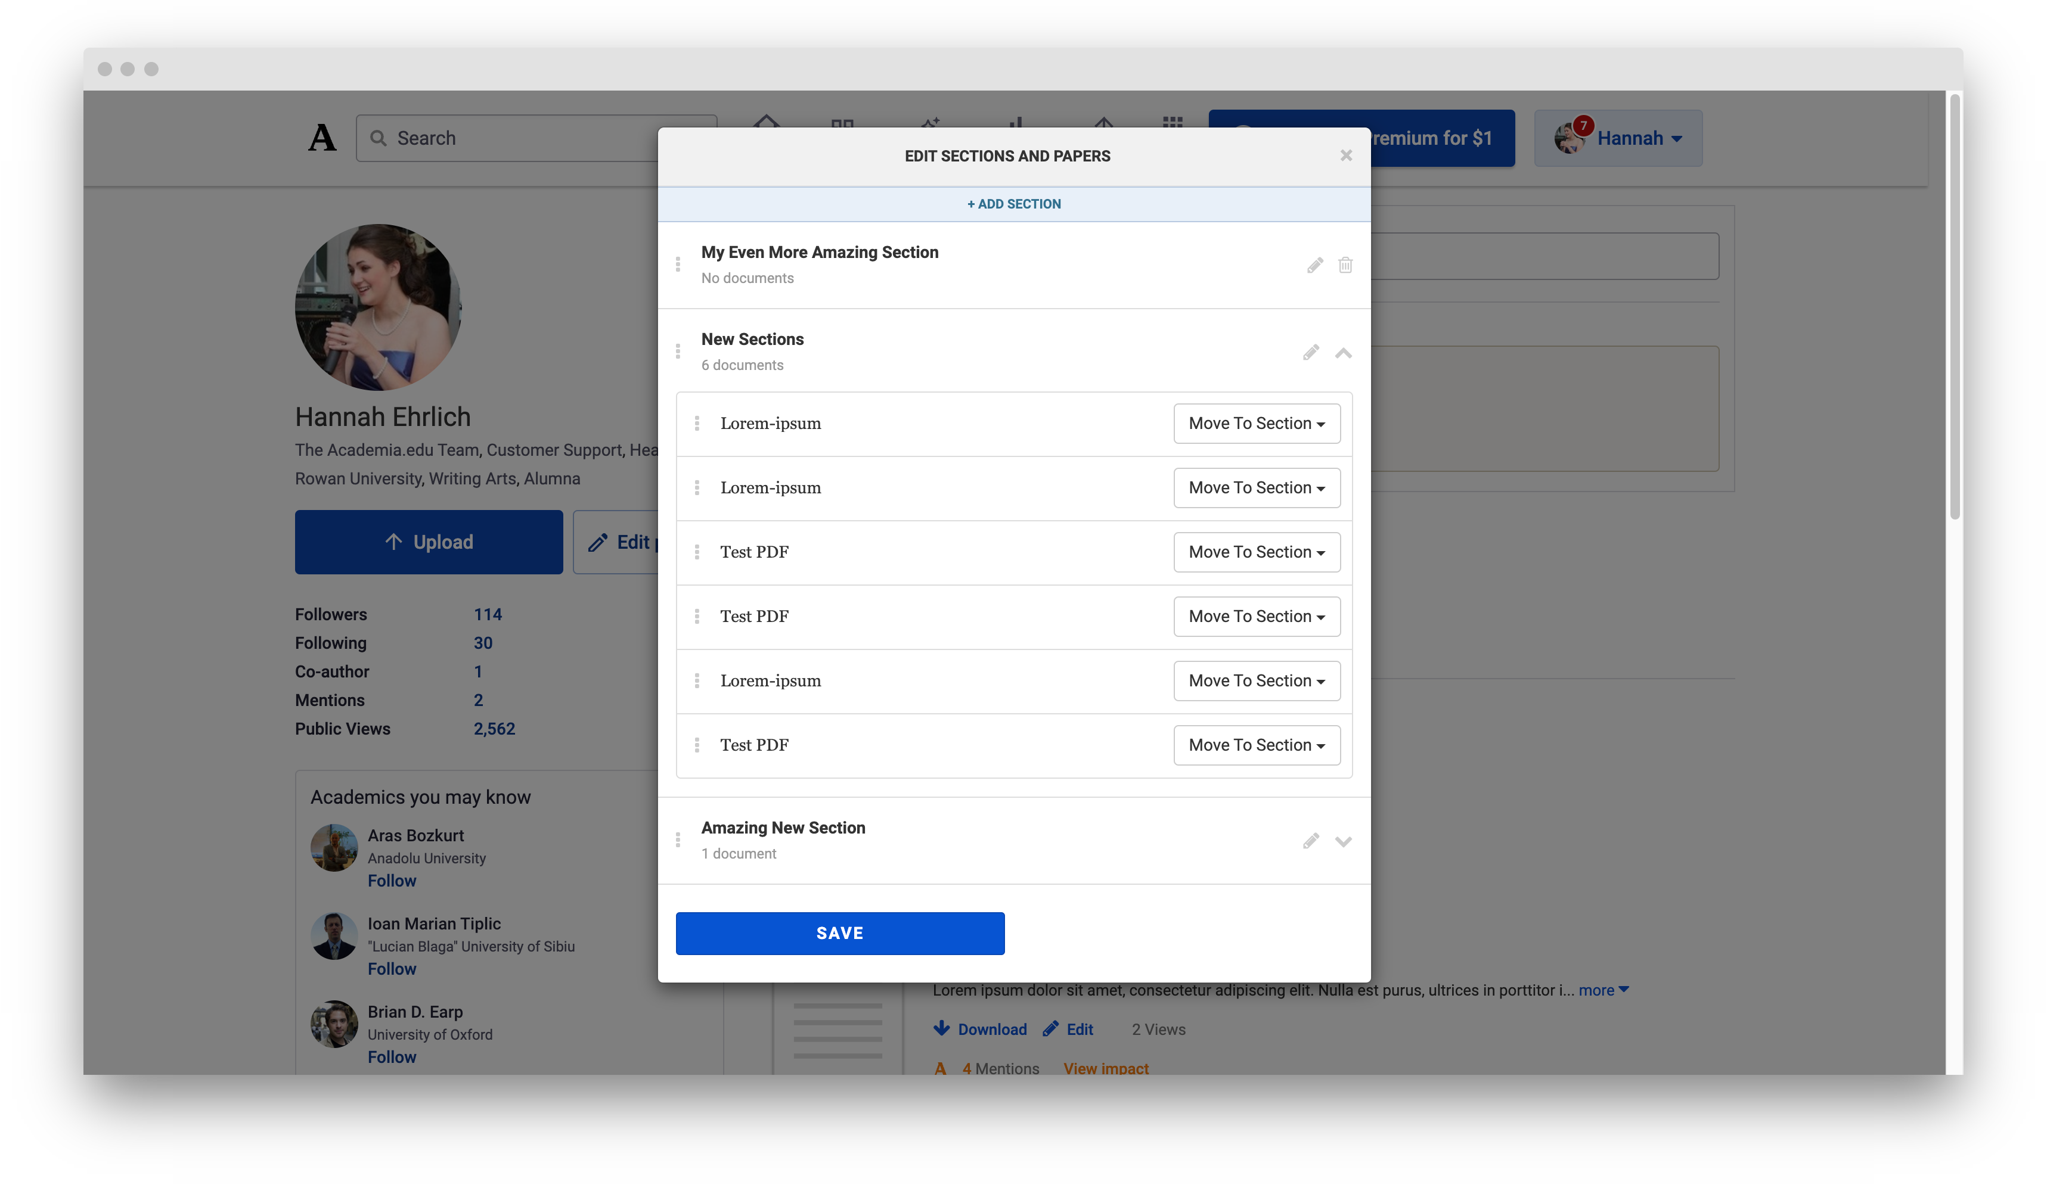This screenshot has height=1194, width=2047.
Task: Click the "6 documents" count text
Action: [743, 365]
